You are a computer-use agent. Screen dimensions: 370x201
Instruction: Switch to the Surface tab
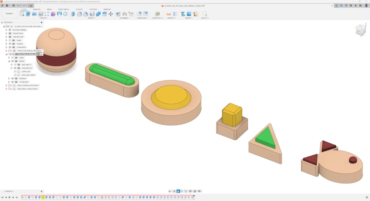pos(36,9)
